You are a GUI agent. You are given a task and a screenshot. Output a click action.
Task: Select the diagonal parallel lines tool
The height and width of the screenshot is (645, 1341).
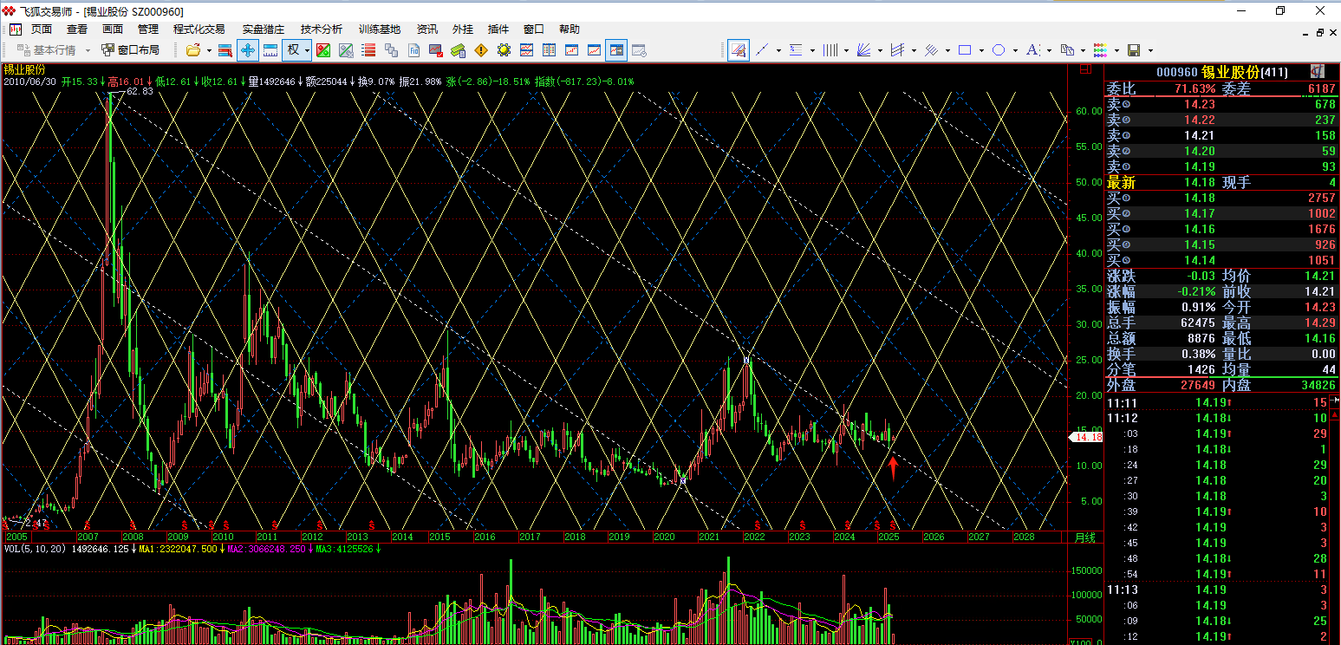pyautogui.click(x=931, y=50)
